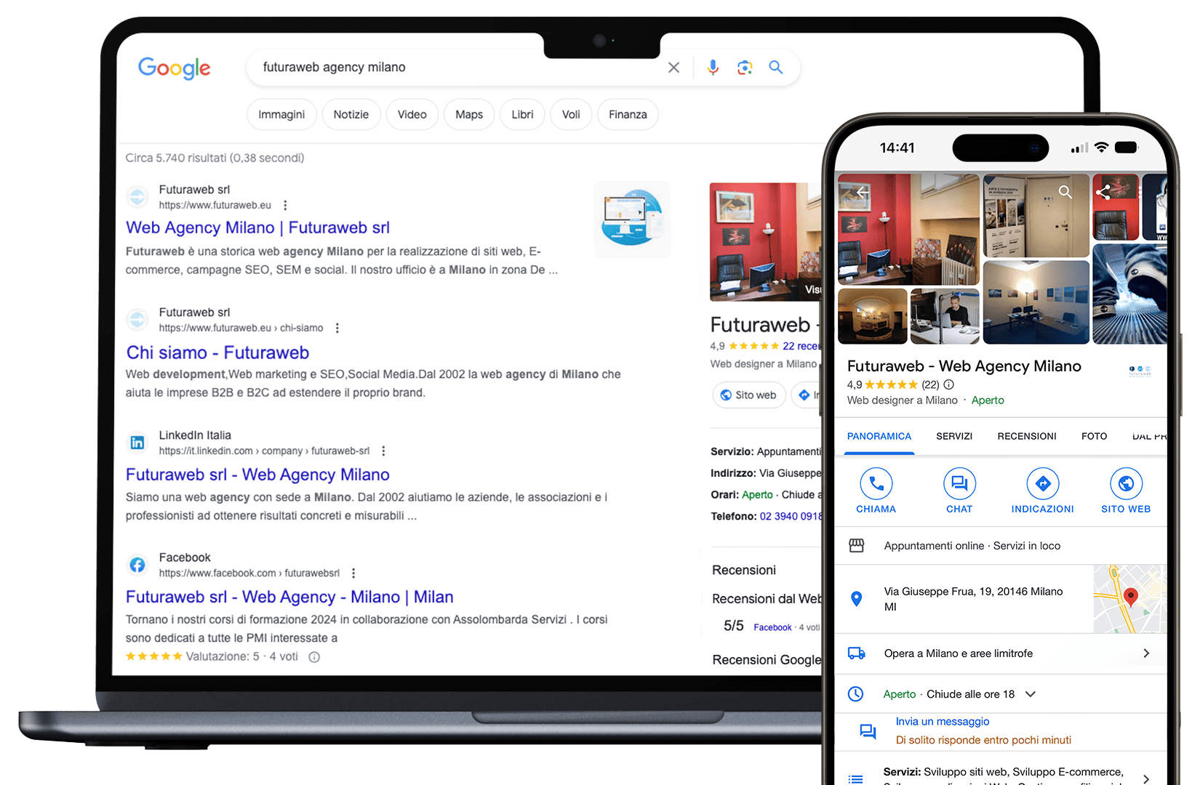Click the 22 recensioni link in knowledge panel

[x=801, y=346]
